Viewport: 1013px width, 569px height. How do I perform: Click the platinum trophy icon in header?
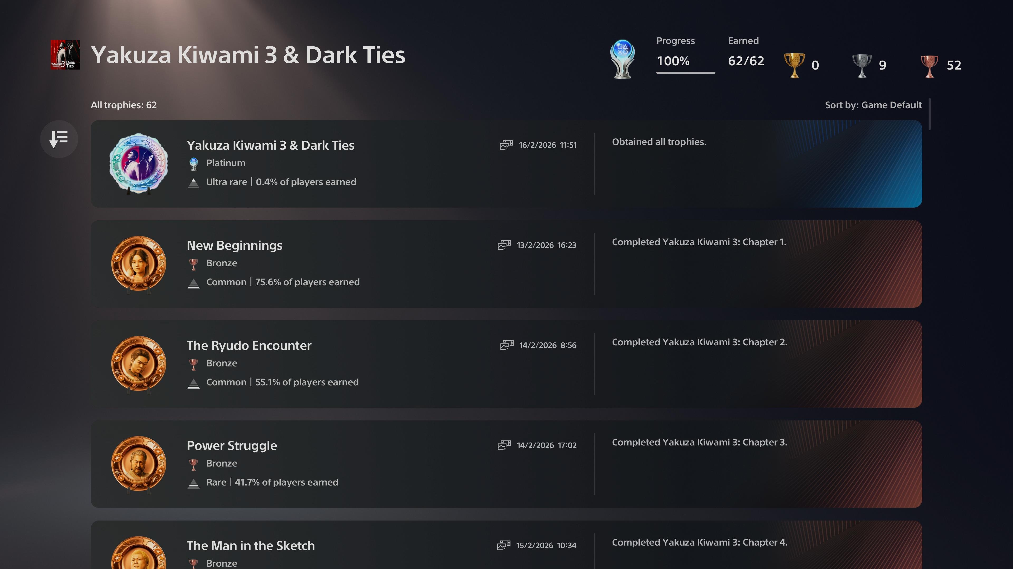pos(622,59)
